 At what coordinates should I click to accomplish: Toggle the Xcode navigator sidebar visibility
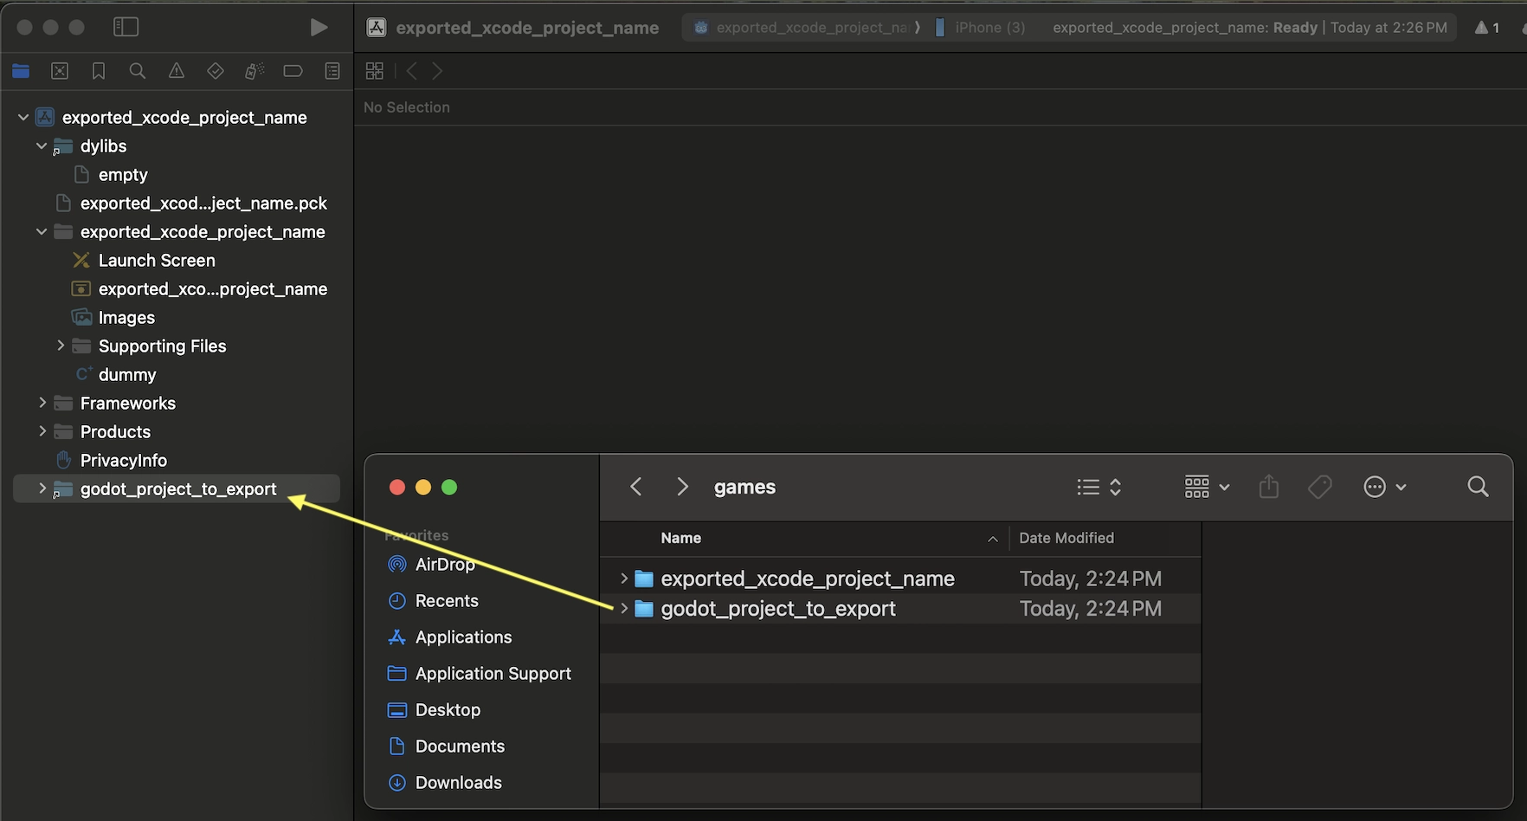[x=126, y=27]
